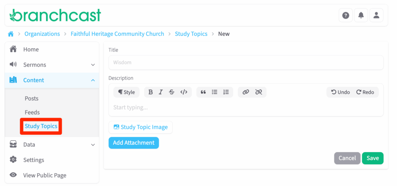Image resolution: width=397 pixels, height=186 pixels.
Task: Click into the Title input field
Action: [x=246, y=63]
